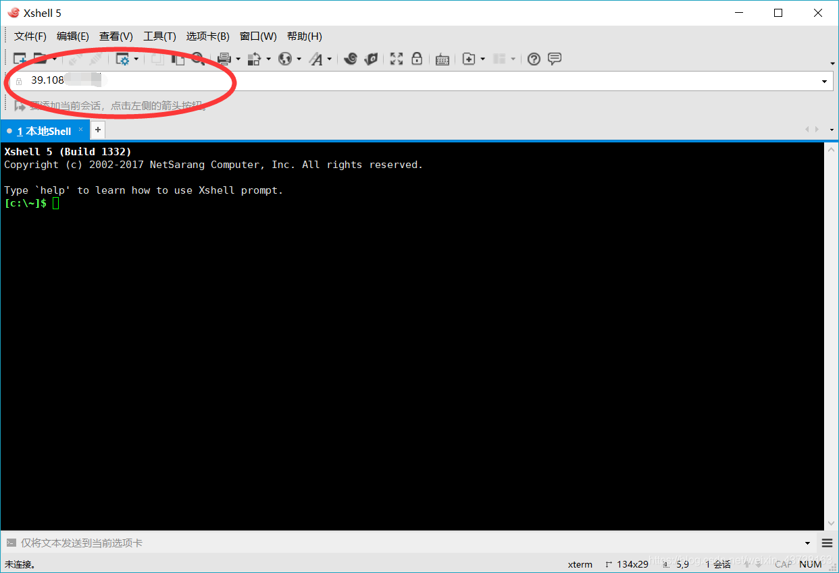The width and height of the screenshot is (839, 573).
Task: Open the 编辑(E) menu
Action: [x=73, y=36]
